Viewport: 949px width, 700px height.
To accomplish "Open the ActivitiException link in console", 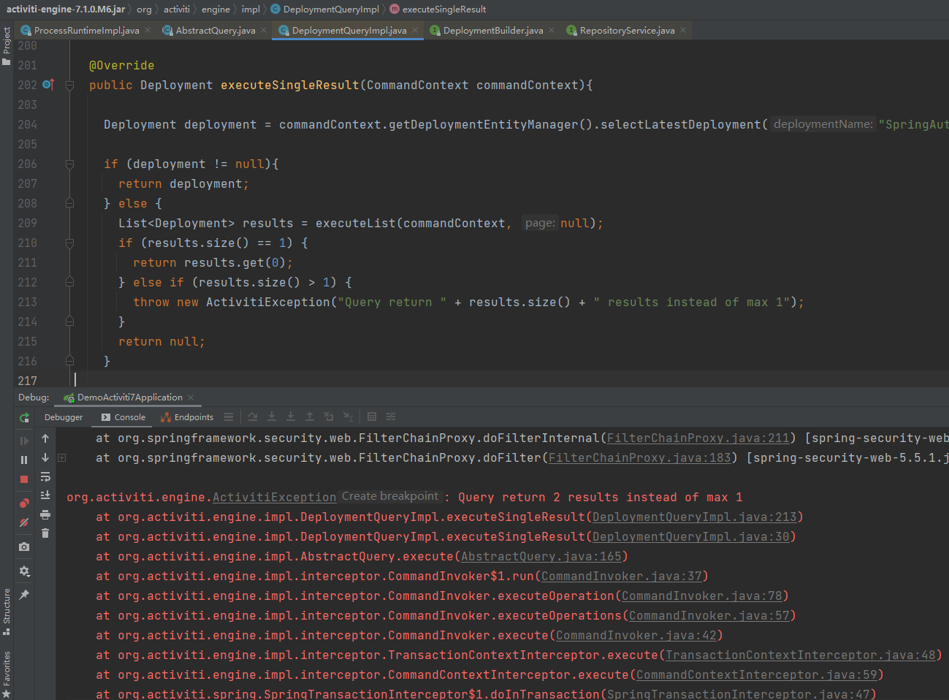I will click(x=275, y=498).
